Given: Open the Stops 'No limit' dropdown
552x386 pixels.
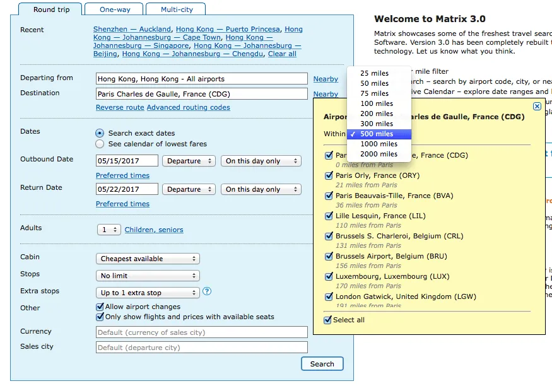Looking at the screenshot, I should pyautogui.click(x=148, y=276).
